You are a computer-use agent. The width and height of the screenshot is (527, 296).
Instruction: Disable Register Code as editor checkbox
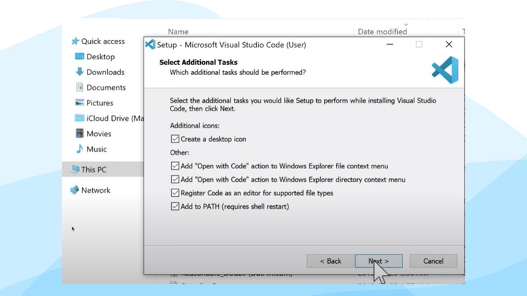tap(175, 193)
